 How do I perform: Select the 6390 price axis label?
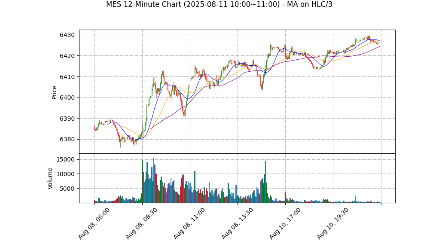click(67, 119)
